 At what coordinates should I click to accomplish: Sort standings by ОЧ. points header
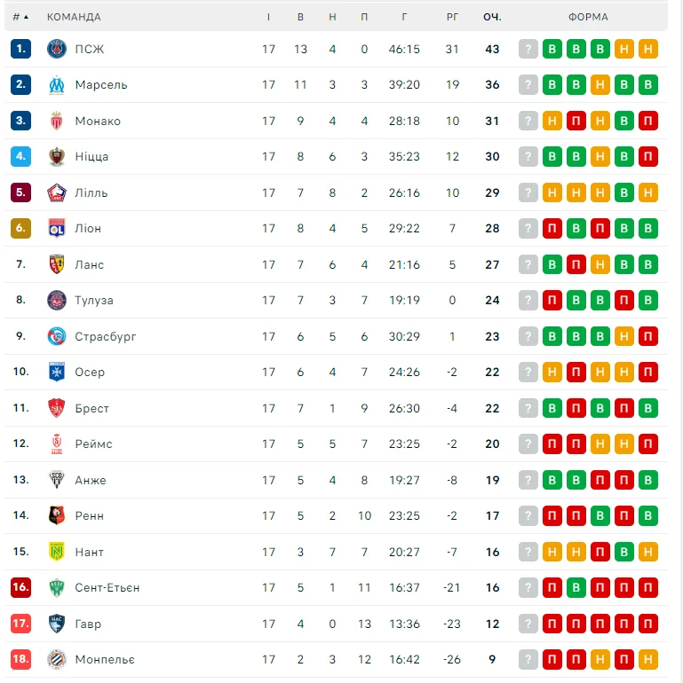(492, 17)
